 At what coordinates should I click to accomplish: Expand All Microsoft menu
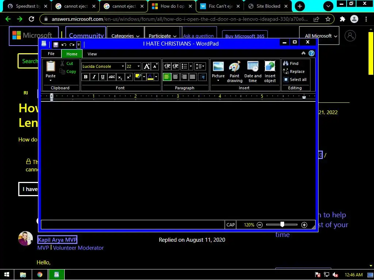(319, 36)
